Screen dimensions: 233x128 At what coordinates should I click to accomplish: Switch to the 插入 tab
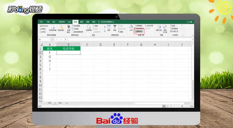coord(54,22)
